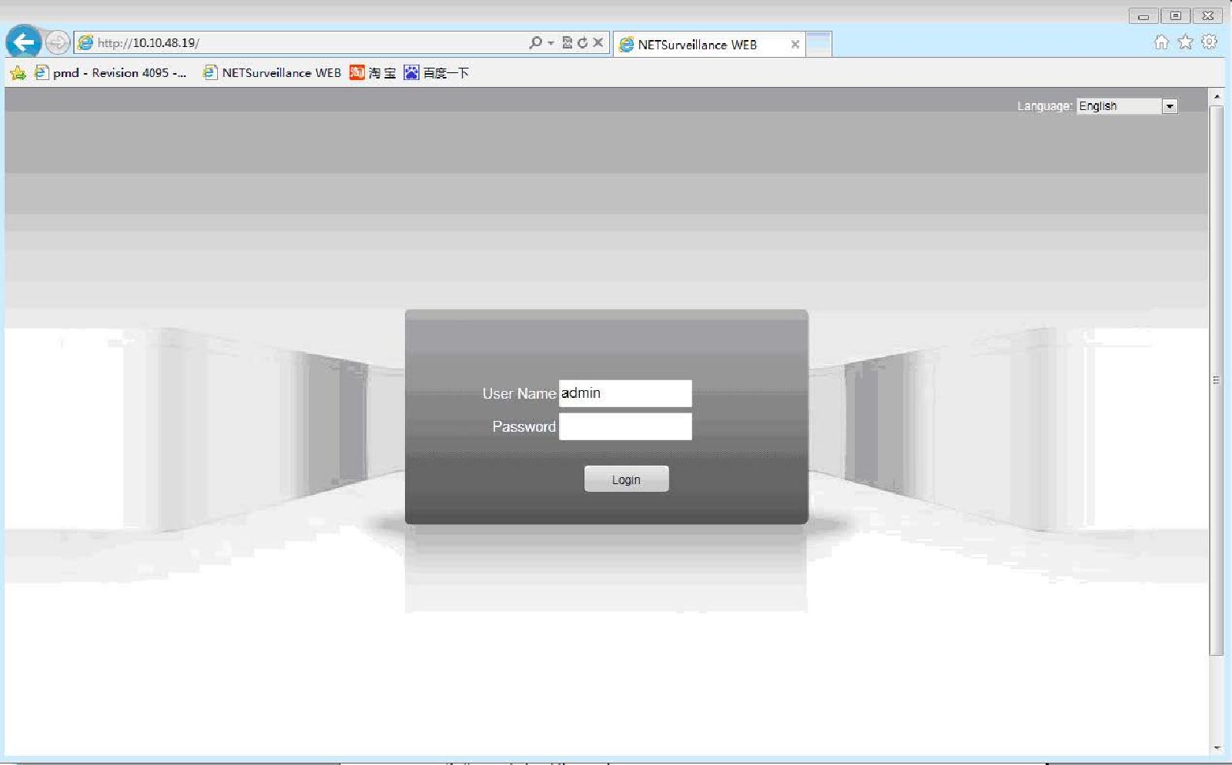
Task: Open the Language dropdown showing English
Action: tap(1127, 106)
